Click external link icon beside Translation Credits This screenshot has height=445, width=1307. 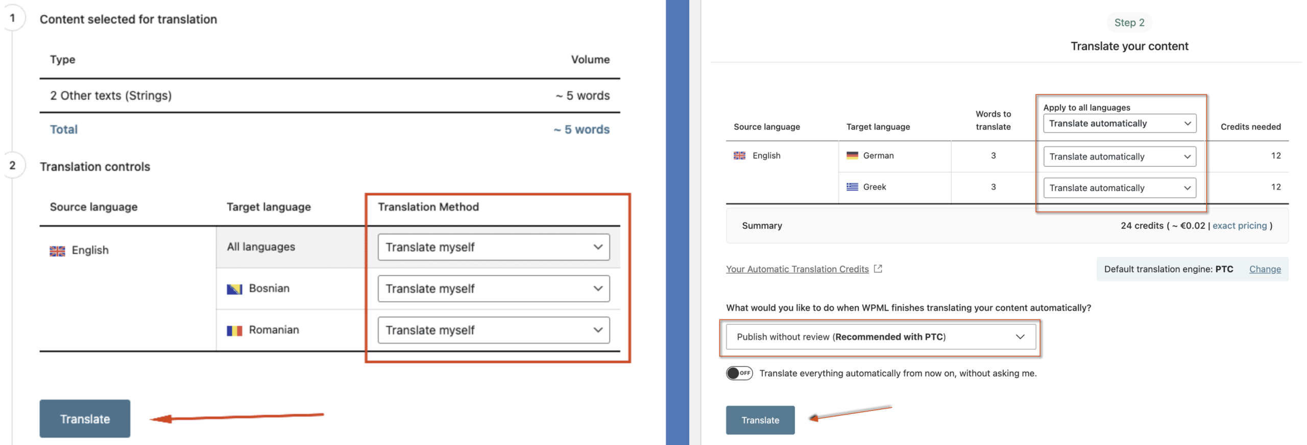pos(878,269)
